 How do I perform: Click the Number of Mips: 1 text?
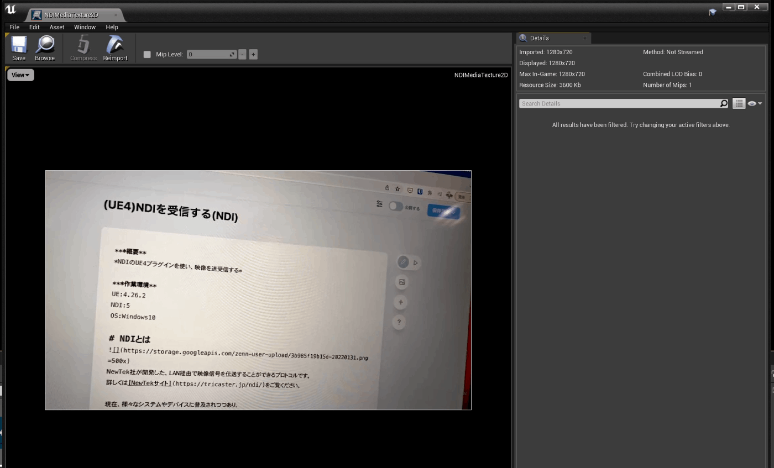[x=667, y=85]
